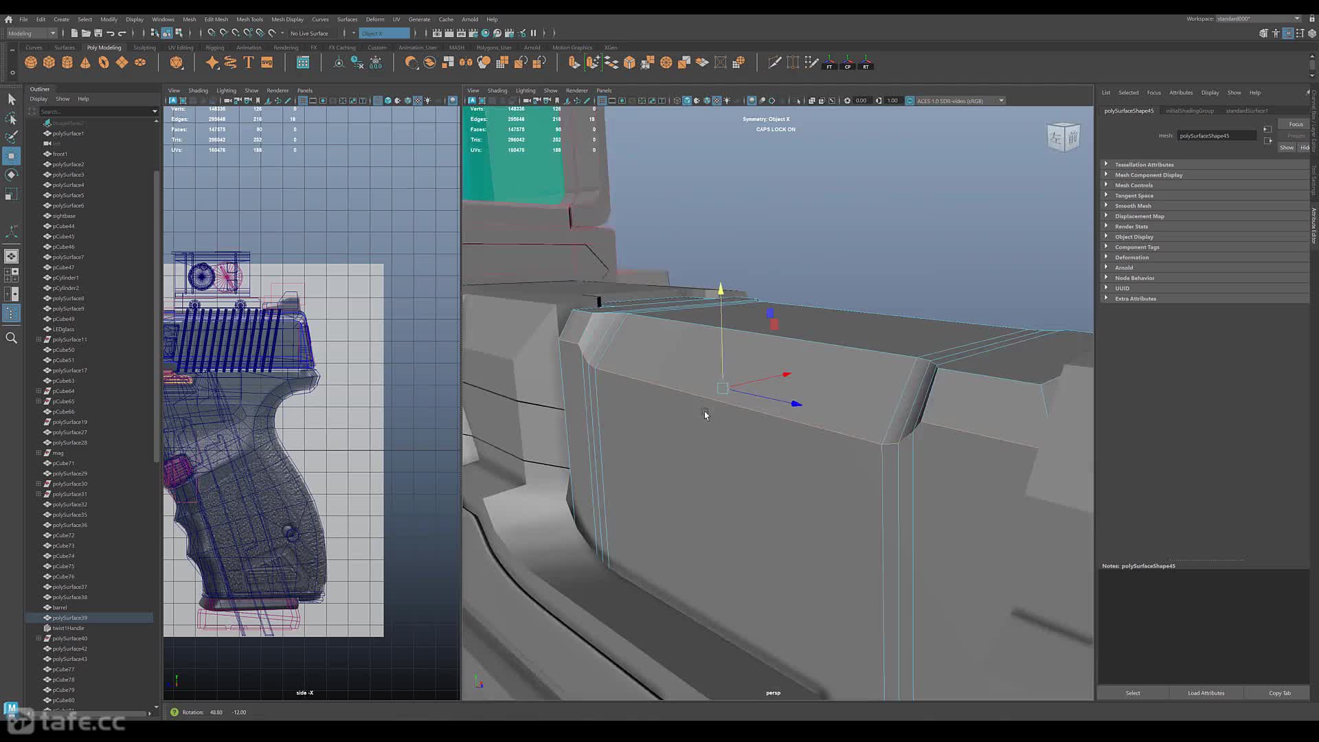The width and height of the screenshot is (1319, 742).
Task: Select the Lasso selection tool
Action: click(11, 119)
